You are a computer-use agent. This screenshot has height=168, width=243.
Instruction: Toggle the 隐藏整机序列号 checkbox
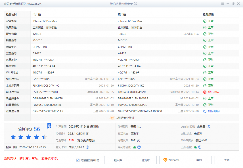point(78,160)
